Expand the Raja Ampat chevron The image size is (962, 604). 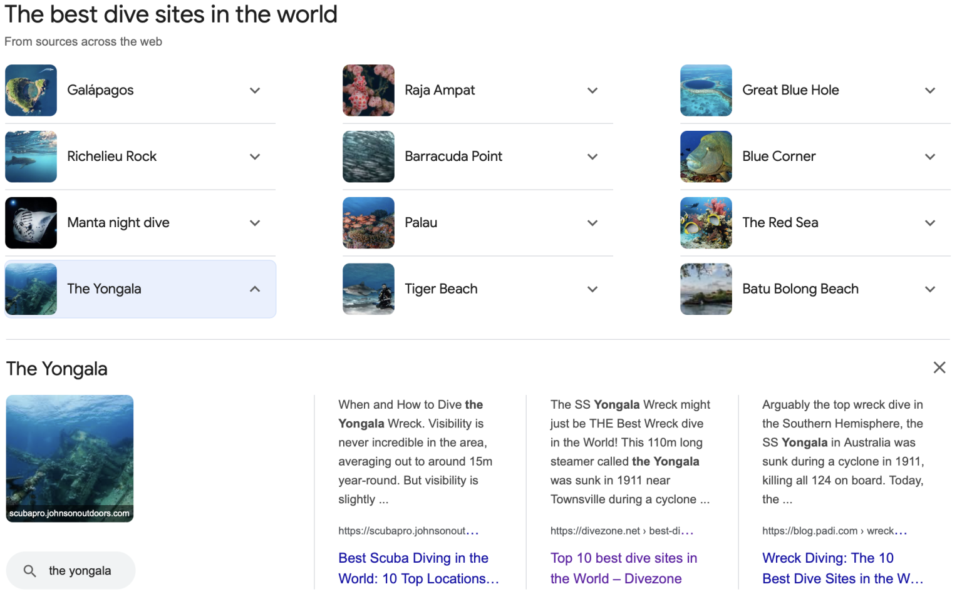pyautogui.click(x=592, y=91)
